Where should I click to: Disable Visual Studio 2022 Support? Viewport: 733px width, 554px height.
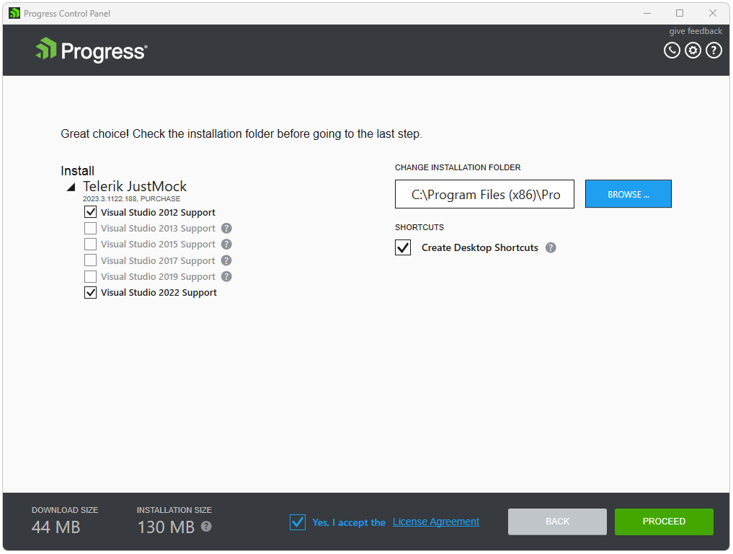pos(90,292)
